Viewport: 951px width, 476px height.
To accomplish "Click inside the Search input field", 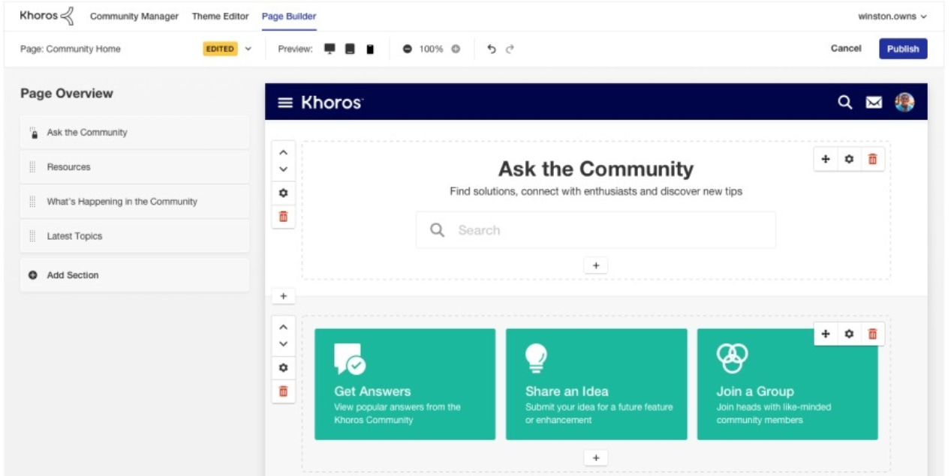I will tap(593, 230).
